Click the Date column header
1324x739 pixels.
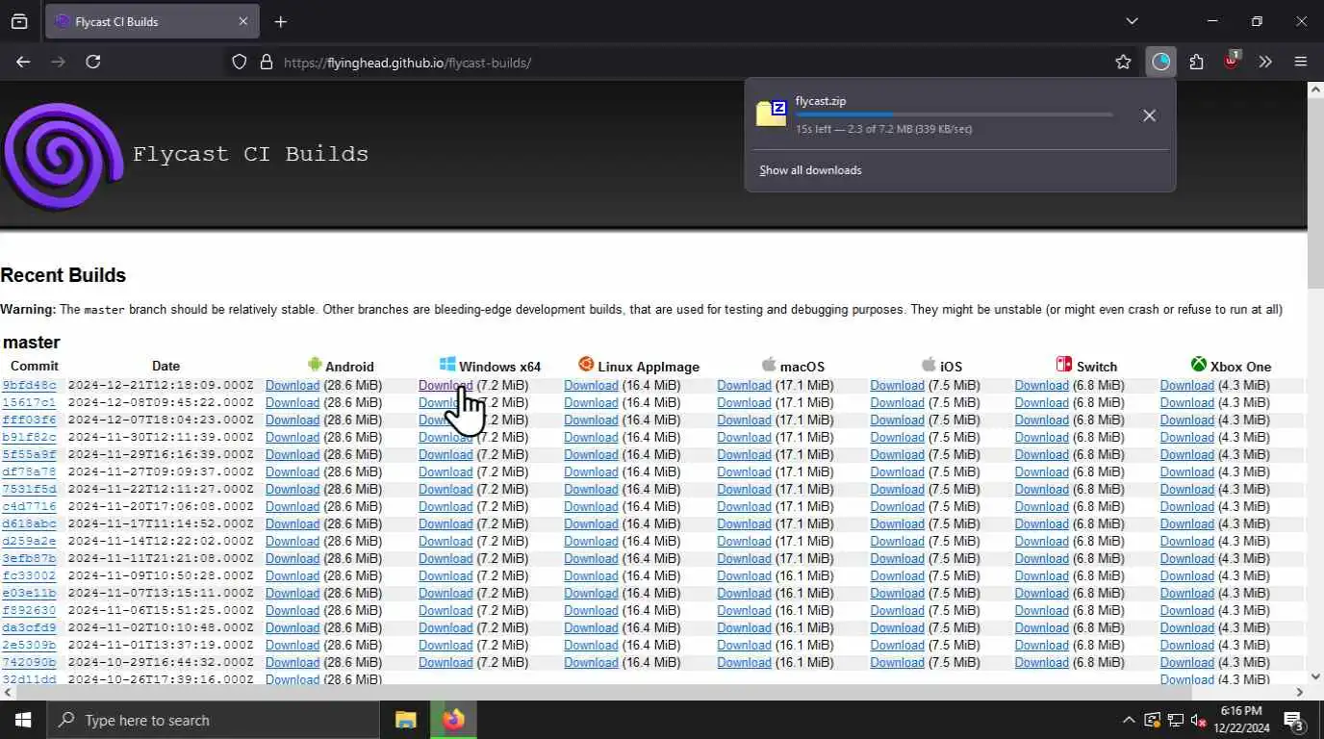[x=165, y=366]
